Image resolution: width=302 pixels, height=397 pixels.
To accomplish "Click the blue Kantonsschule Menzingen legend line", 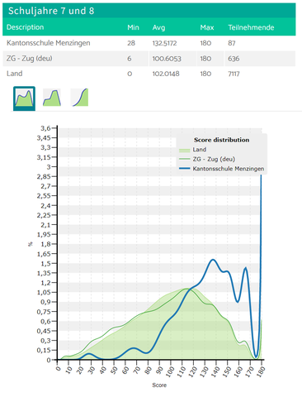I will (x=184, y=169).
